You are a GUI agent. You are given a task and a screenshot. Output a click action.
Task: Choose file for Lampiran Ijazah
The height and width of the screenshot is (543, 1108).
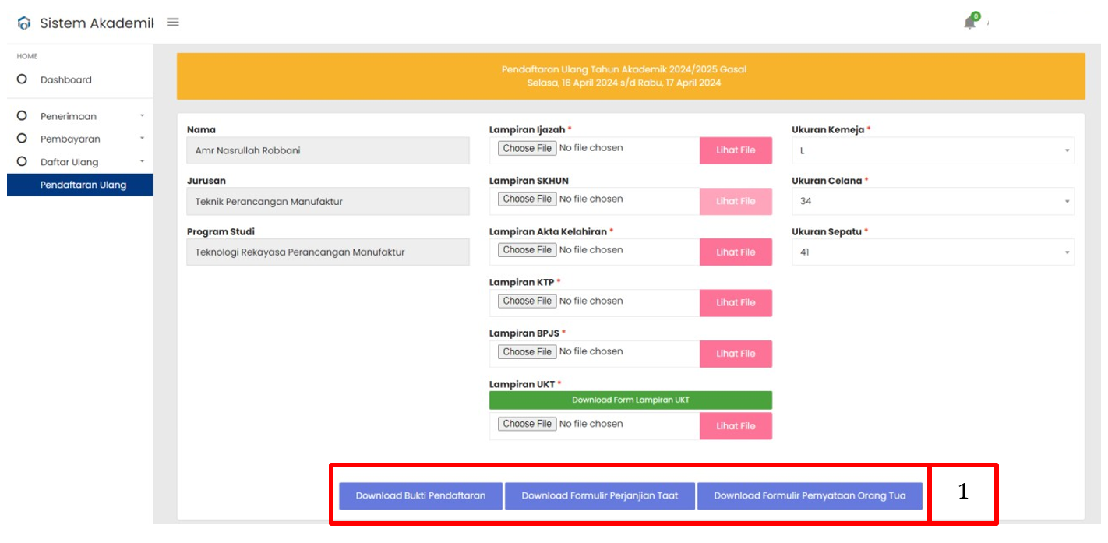(528, 148)
